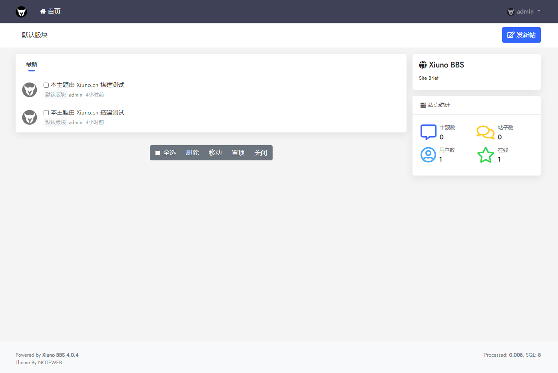Click the 关闭 close thread button
Viewport: 558px width, 373px height.
(261, 153)
